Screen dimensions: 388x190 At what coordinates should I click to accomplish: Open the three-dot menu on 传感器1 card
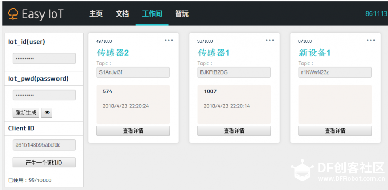270,40
